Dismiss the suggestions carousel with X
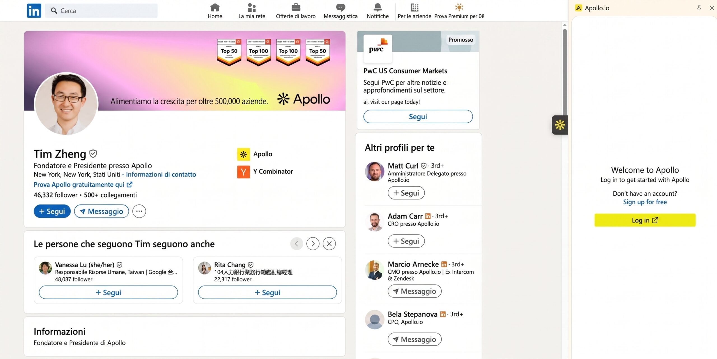The height and width of the screenshot is (359, 717). pyautogui.click(x=329, y=244)
